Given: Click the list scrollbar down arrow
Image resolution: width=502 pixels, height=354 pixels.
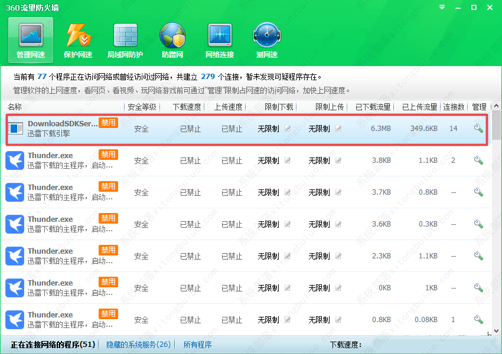Looking at the screenshot, I should pos(496,331).
